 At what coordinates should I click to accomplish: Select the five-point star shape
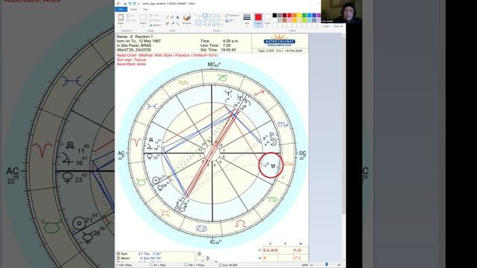[x=214, y=25]
